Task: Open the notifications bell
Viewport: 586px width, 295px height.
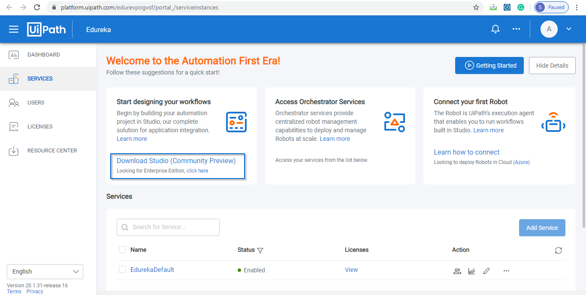Action: click(495, 29)
